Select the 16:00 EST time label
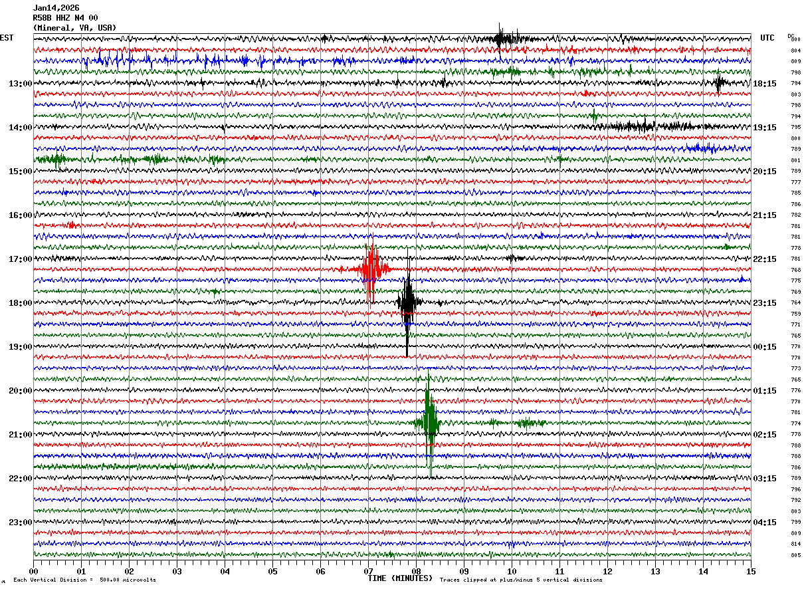 21,215
